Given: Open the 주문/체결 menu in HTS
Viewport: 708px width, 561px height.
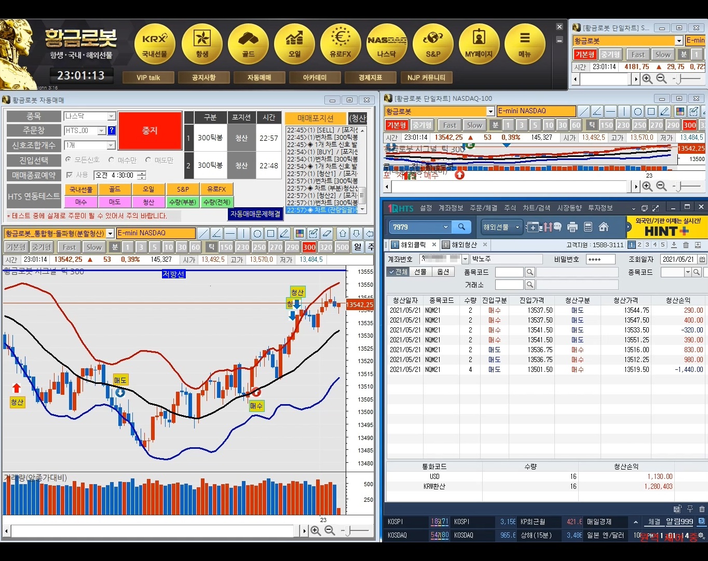Looking at the screenshot, I should point(484,208).
